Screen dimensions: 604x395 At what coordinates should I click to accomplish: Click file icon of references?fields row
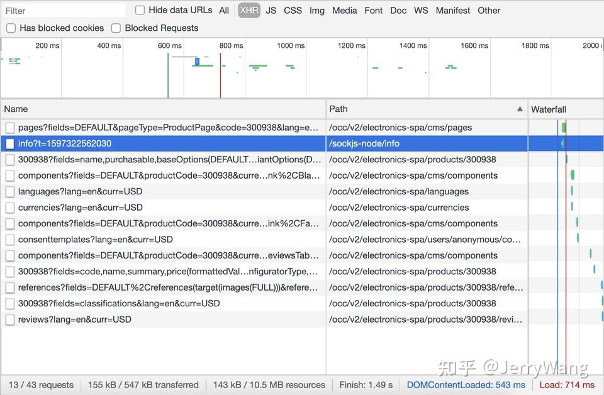[x=10, y=287]
